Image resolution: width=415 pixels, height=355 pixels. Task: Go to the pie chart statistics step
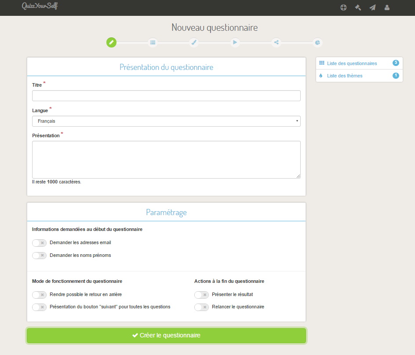pyautogui.click(x=317, y=43)
